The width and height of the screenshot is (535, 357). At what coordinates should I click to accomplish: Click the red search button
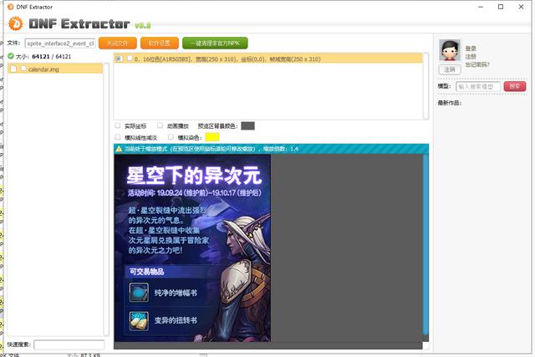pos(515,86)
